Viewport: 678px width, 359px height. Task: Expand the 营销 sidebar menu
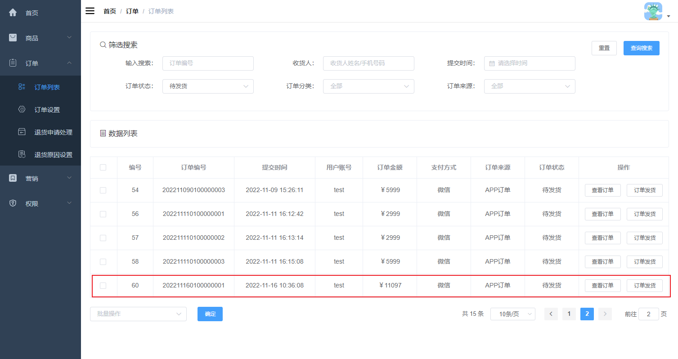40,178
